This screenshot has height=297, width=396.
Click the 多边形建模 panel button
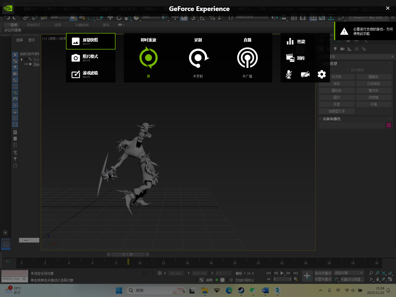[13, 30]
